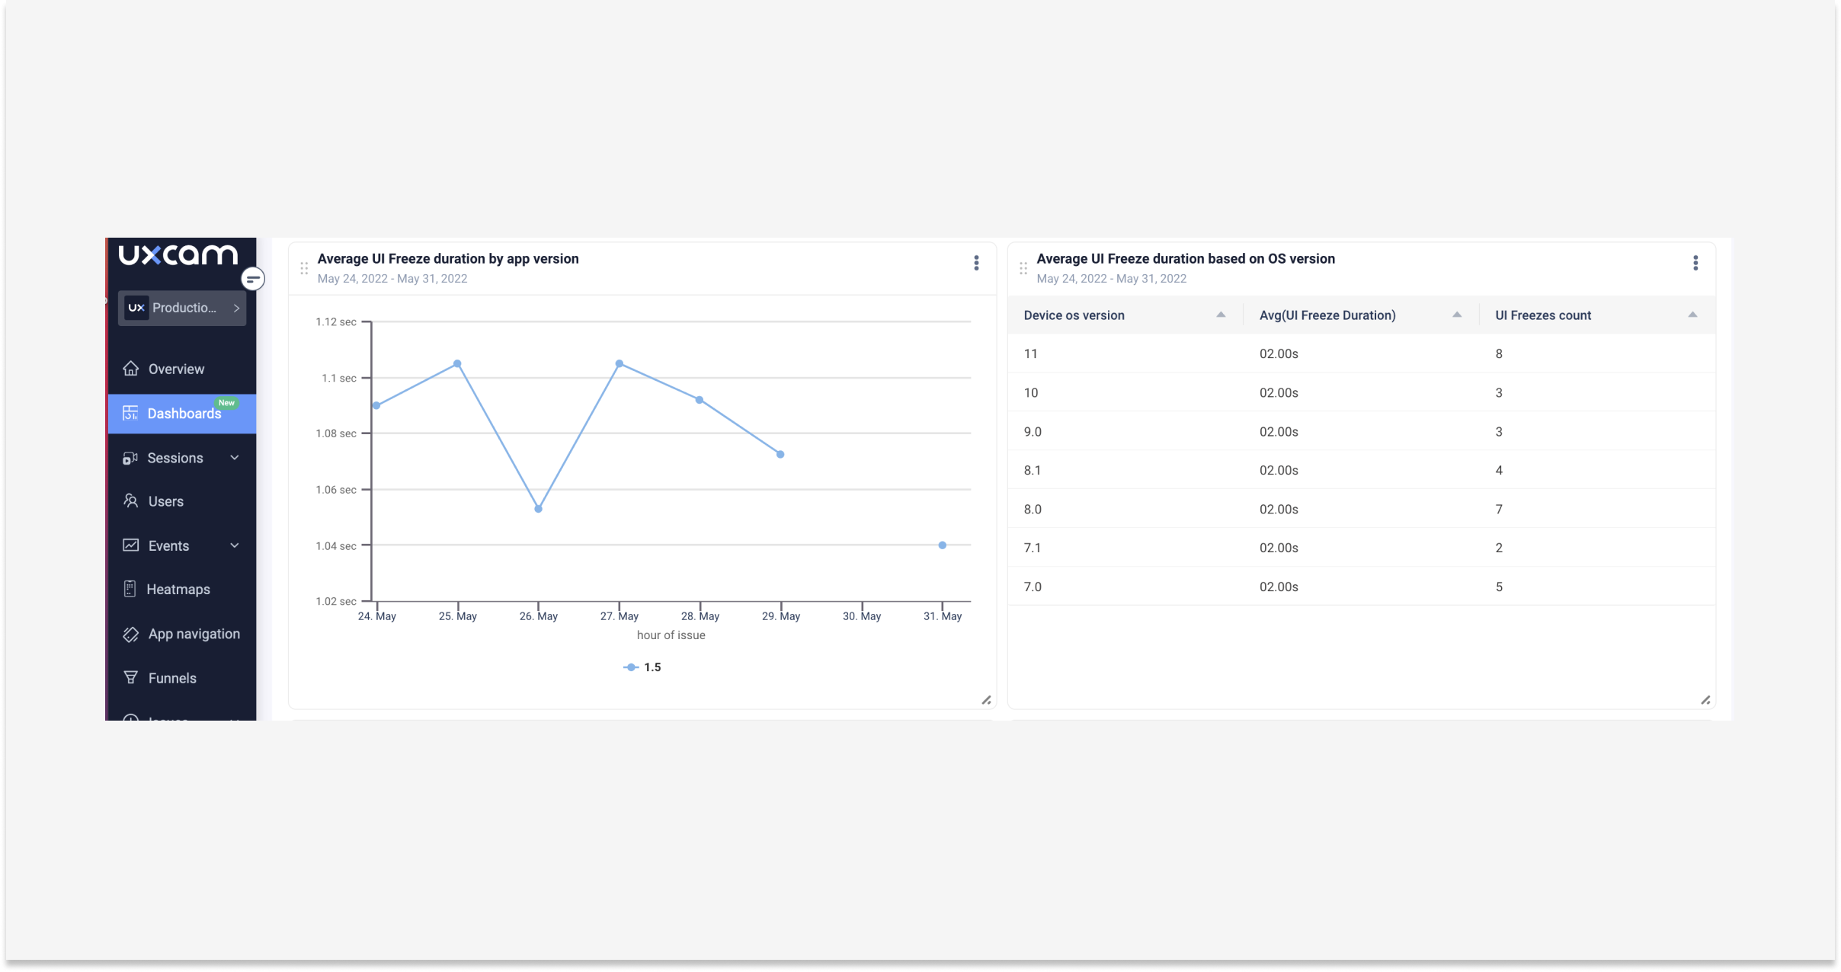Open the Heatmaps sidebar item
This screenshot has height=972, width=1841.
178,590
